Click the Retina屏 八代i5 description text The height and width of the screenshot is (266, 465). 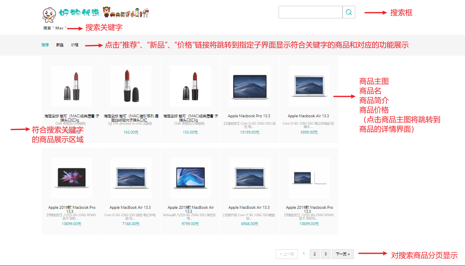[x=190, y=217]
